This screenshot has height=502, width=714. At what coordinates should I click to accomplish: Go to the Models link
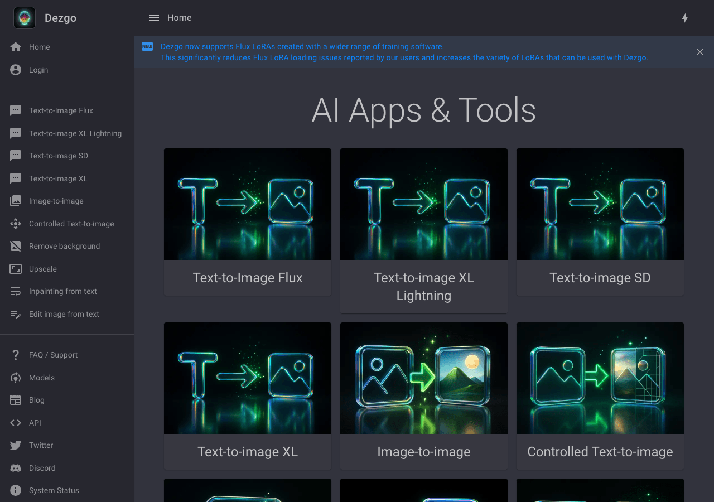(x=67, y=378)
